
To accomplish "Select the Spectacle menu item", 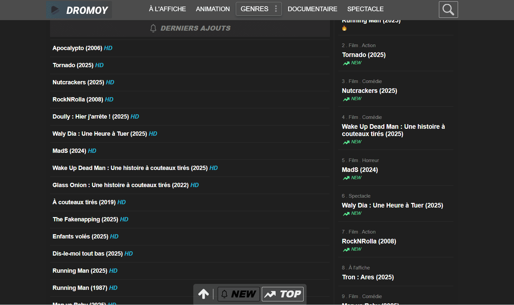I will (x=365, y=9).
